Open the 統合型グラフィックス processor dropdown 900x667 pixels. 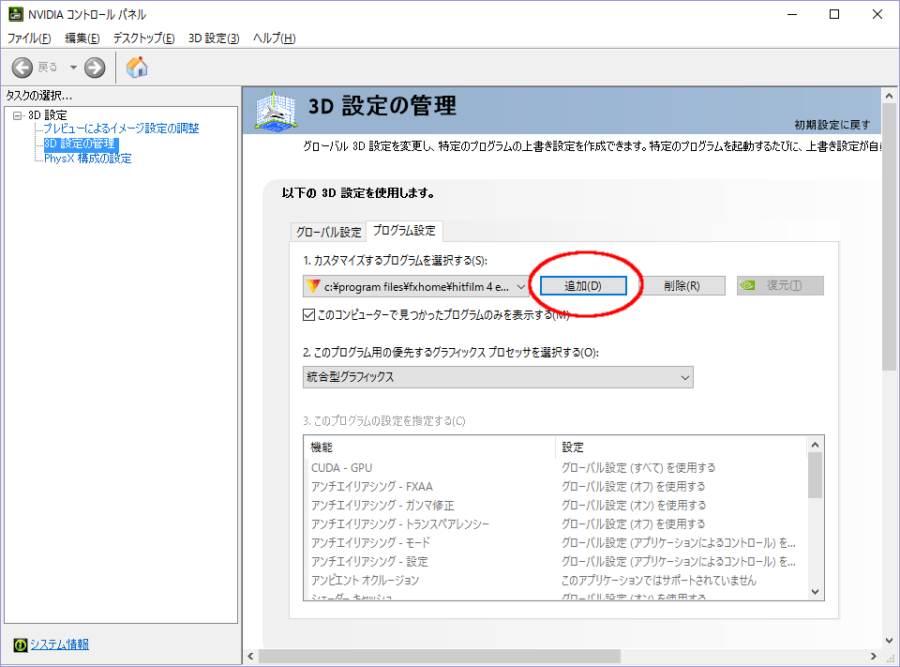pyautogui.click(x=683, y=376)
